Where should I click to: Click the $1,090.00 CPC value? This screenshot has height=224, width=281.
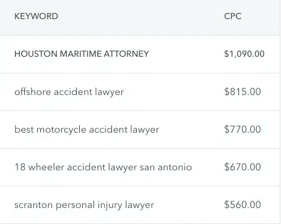244,54
